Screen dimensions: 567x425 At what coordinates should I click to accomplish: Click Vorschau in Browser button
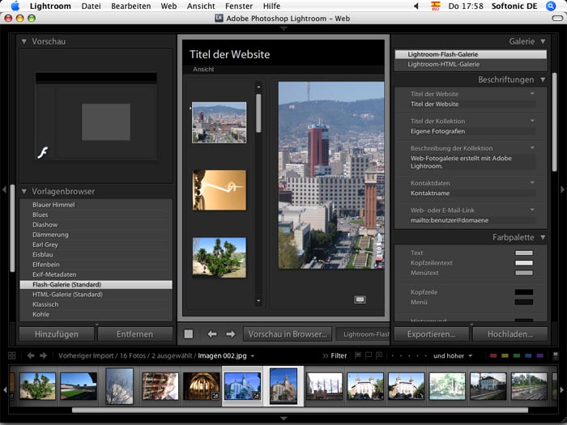[288, 334]
